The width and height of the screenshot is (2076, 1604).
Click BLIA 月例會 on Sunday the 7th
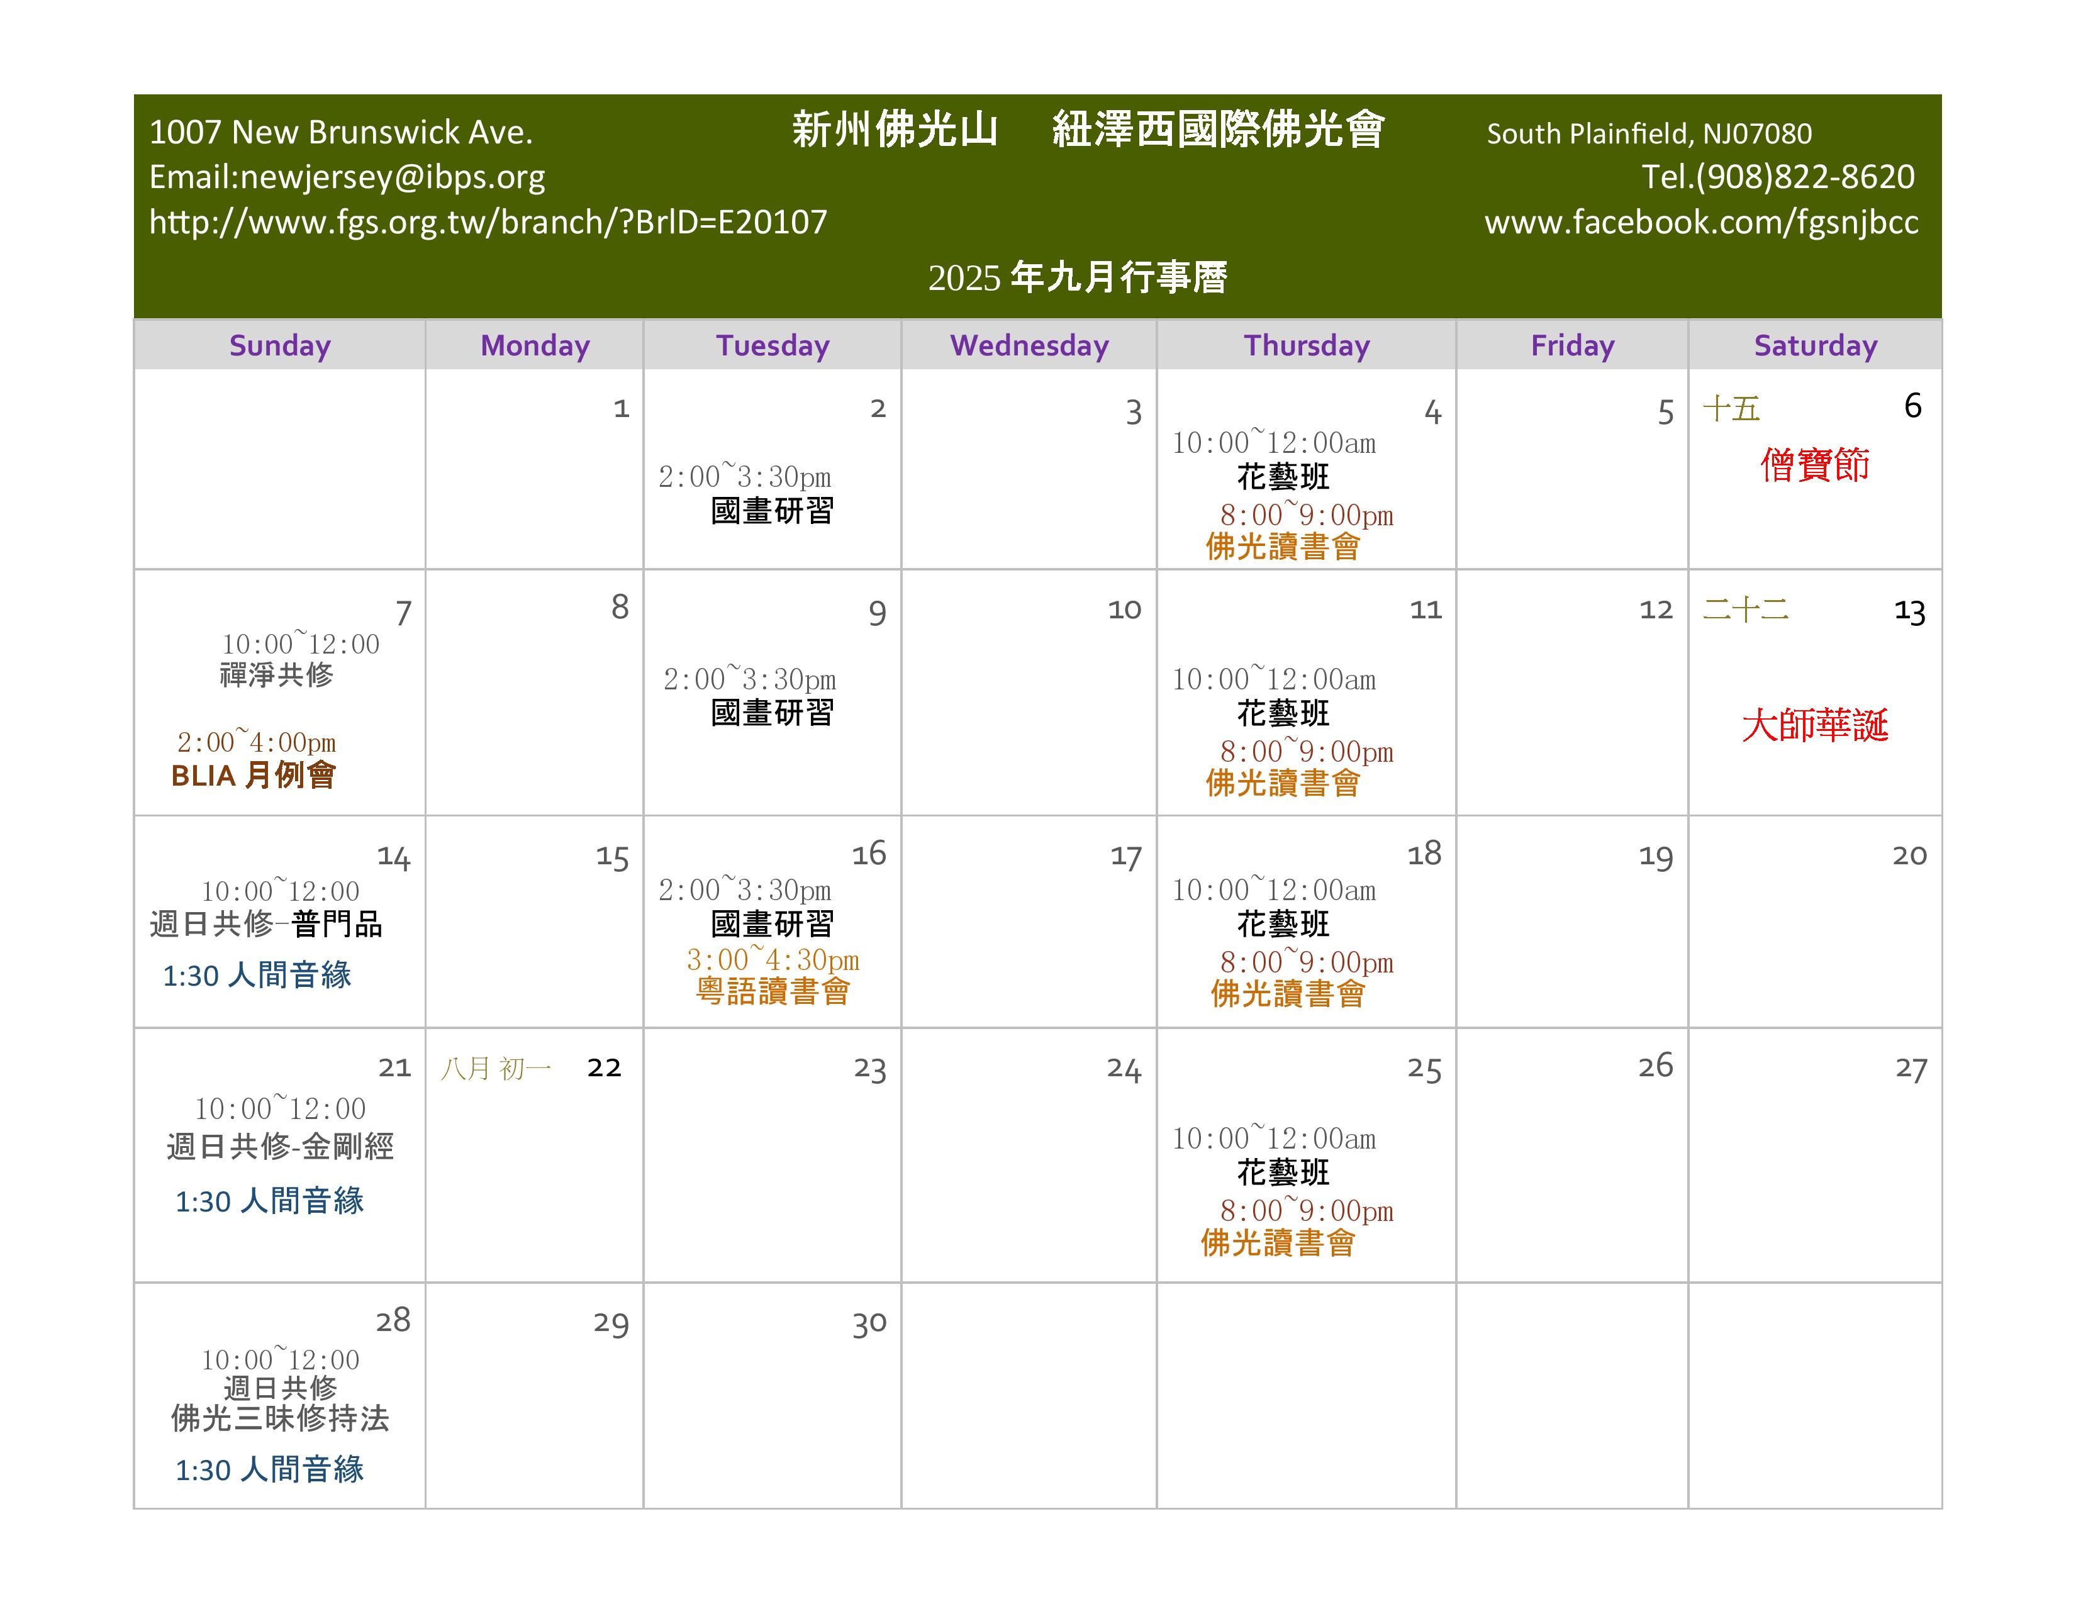pos(253,776)
